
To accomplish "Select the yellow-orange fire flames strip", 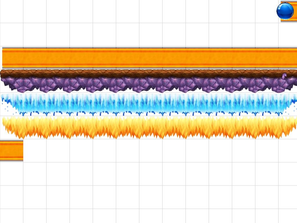I will [148, 127].
